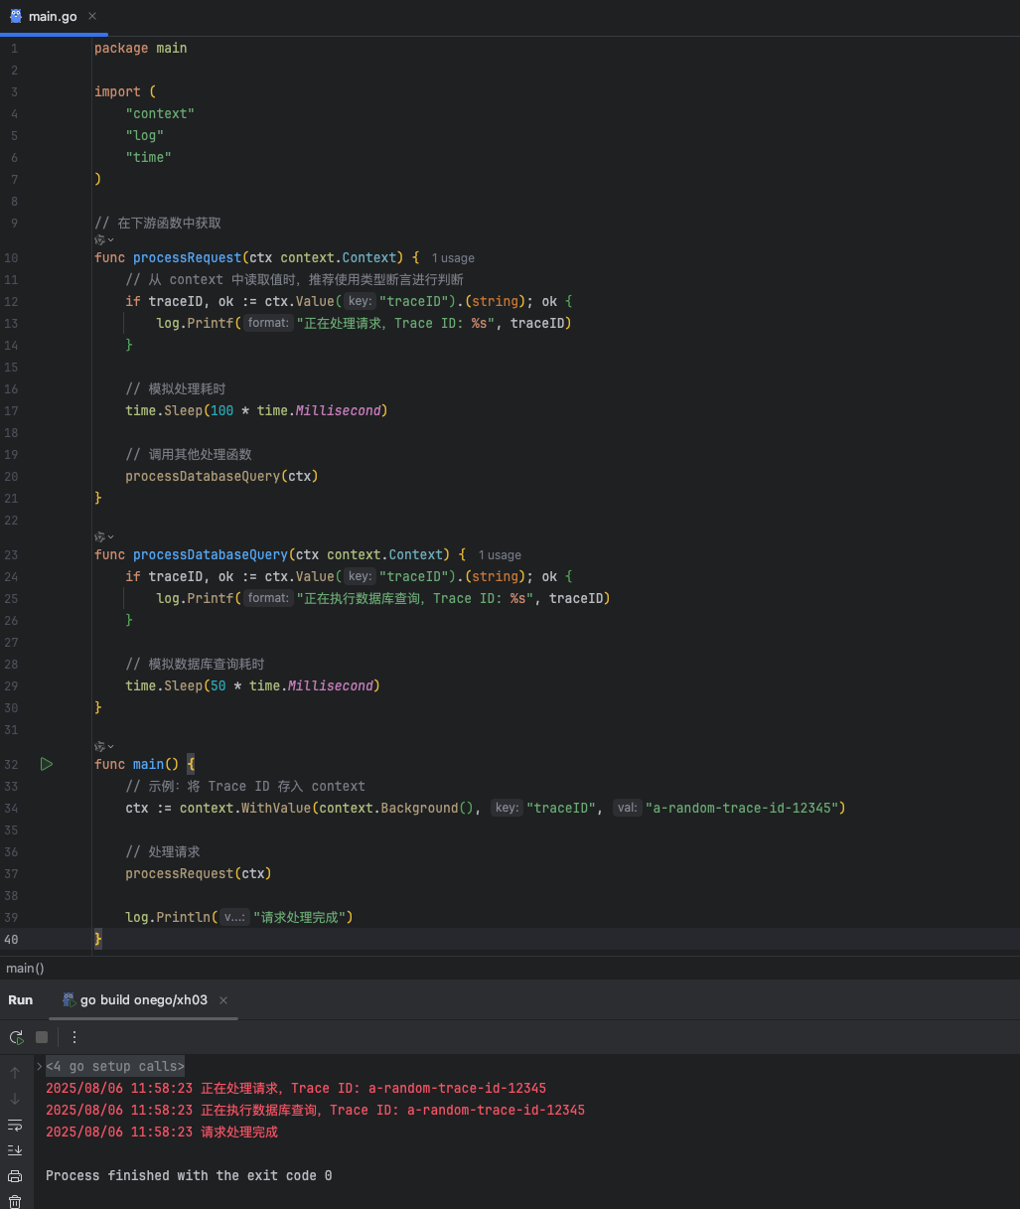The height and width of the screenshot is (1209, 1020).
Task: Click line number 32 in the gutter
Action: click(x=11, y=764)
